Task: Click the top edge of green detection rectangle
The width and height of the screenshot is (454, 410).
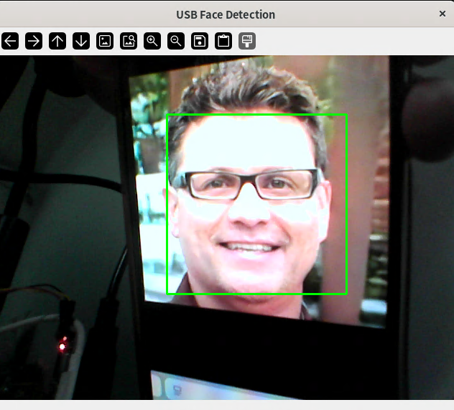Action: click(256, 115)
